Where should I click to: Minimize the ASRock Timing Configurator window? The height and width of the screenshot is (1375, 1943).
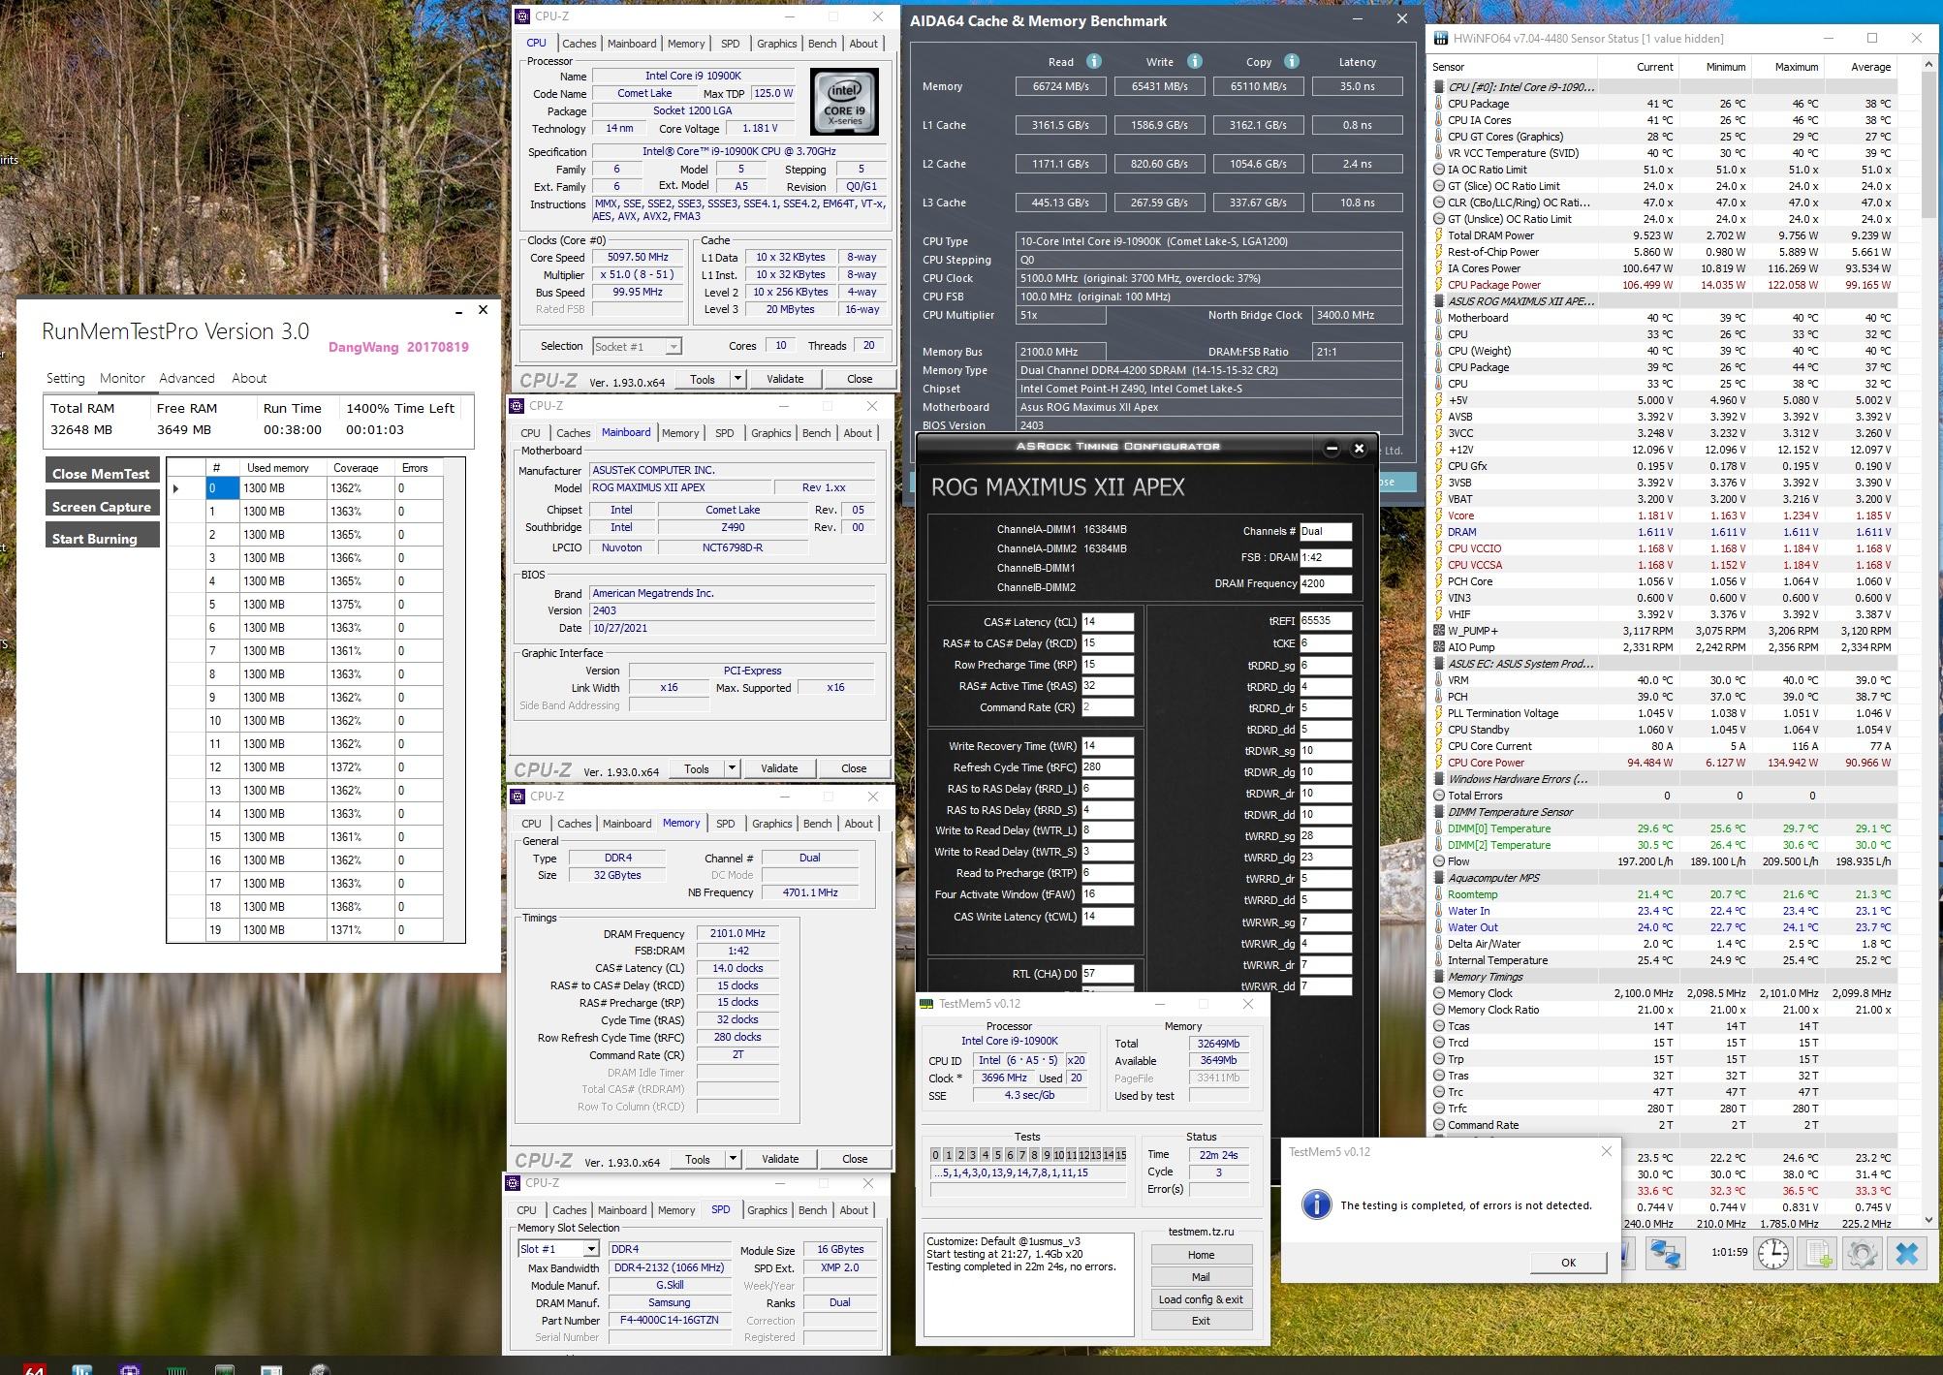pos(1332,448)
